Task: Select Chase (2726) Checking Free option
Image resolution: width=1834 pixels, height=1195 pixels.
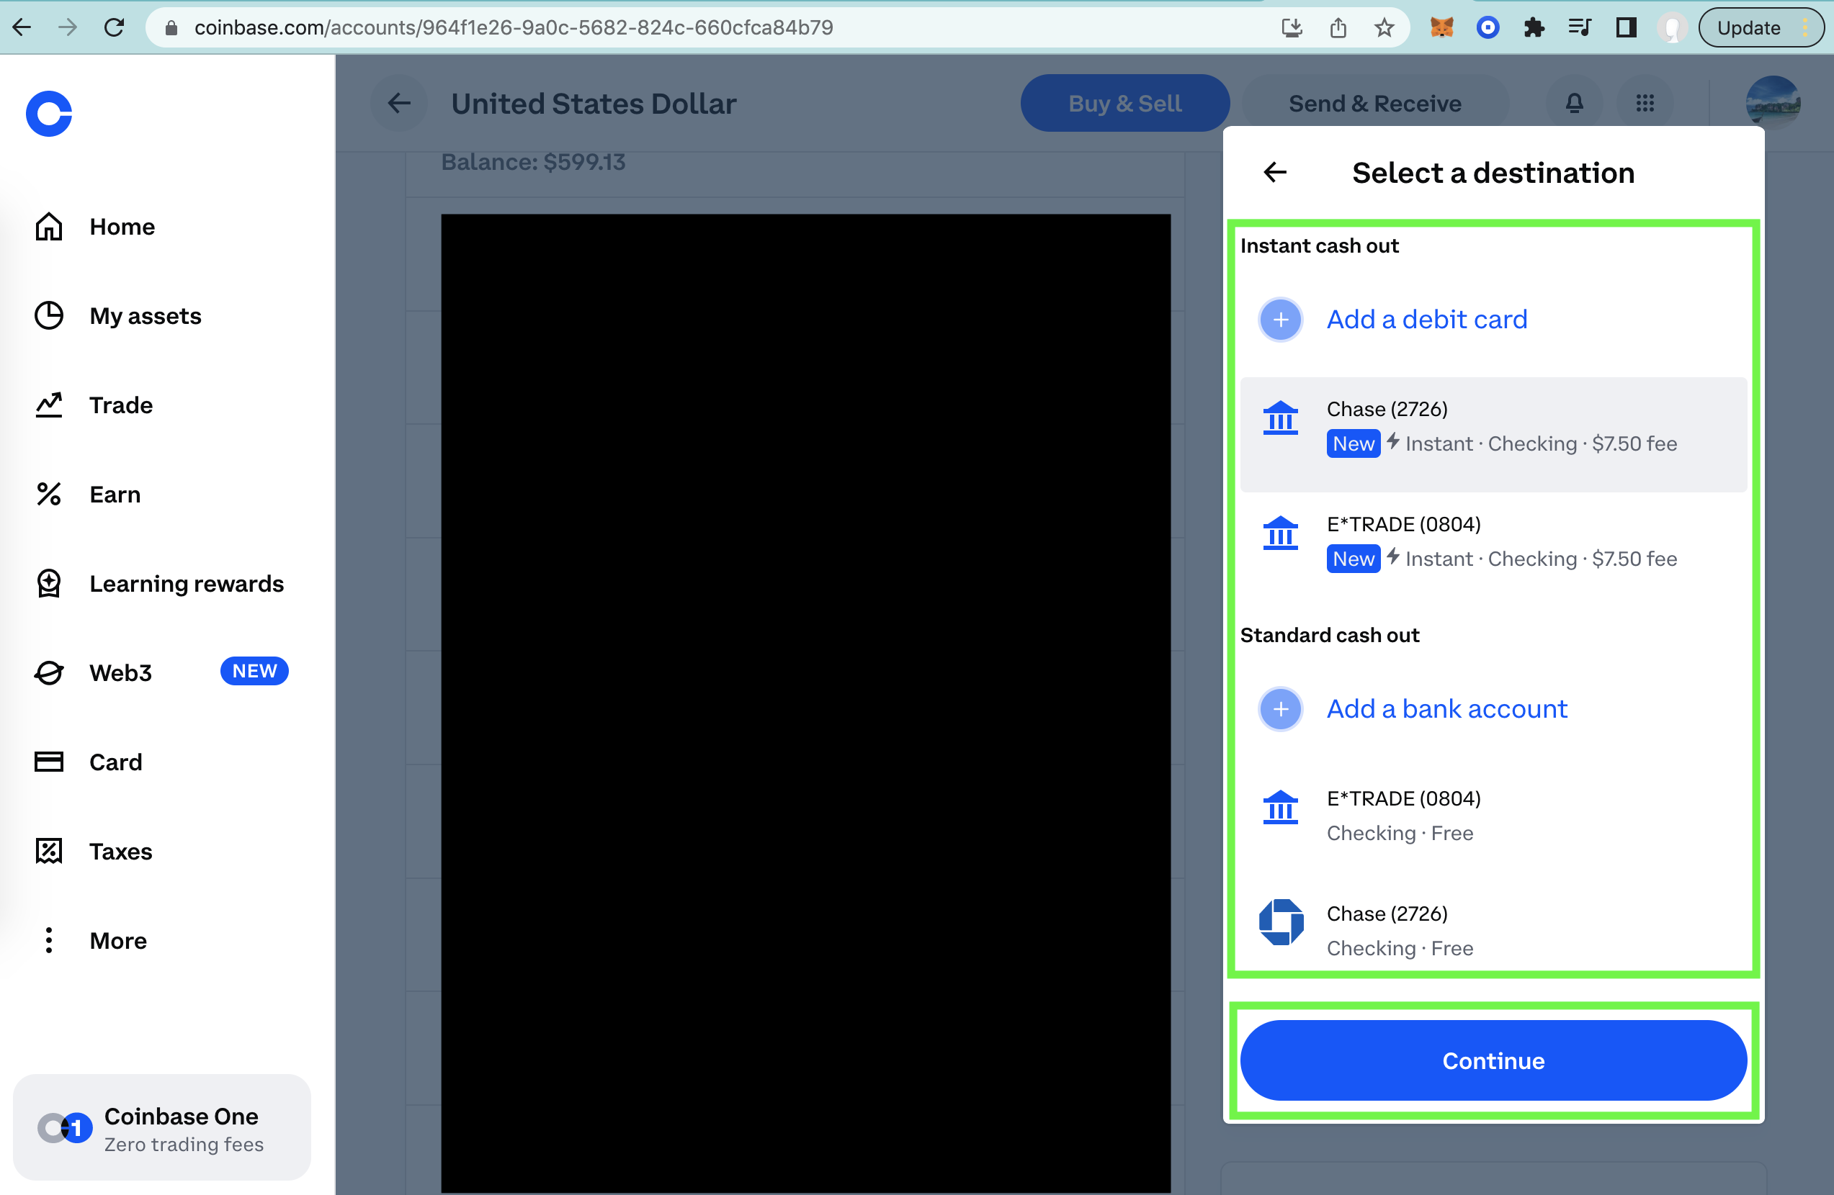Action: (x=1493, y=929)
